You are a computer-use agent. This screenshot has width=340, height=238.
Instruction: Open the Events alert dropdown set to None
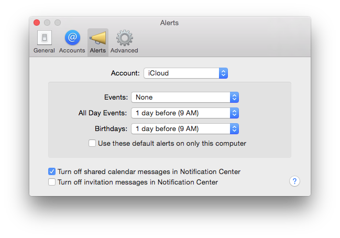[x=185, y=97]
